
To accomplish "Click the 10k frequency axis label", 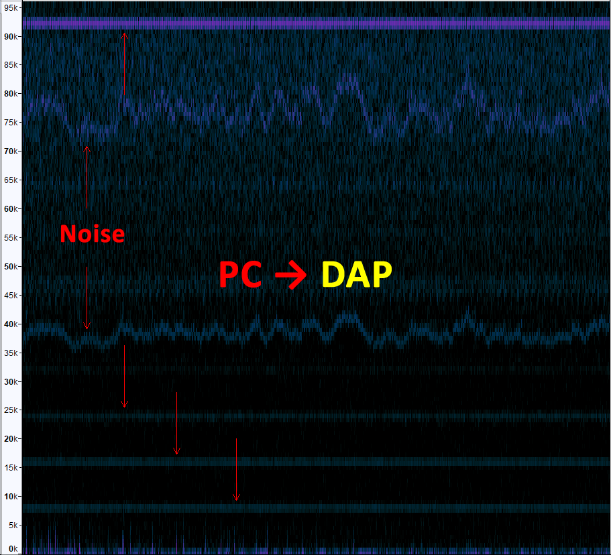I will (x=10, y=497).
